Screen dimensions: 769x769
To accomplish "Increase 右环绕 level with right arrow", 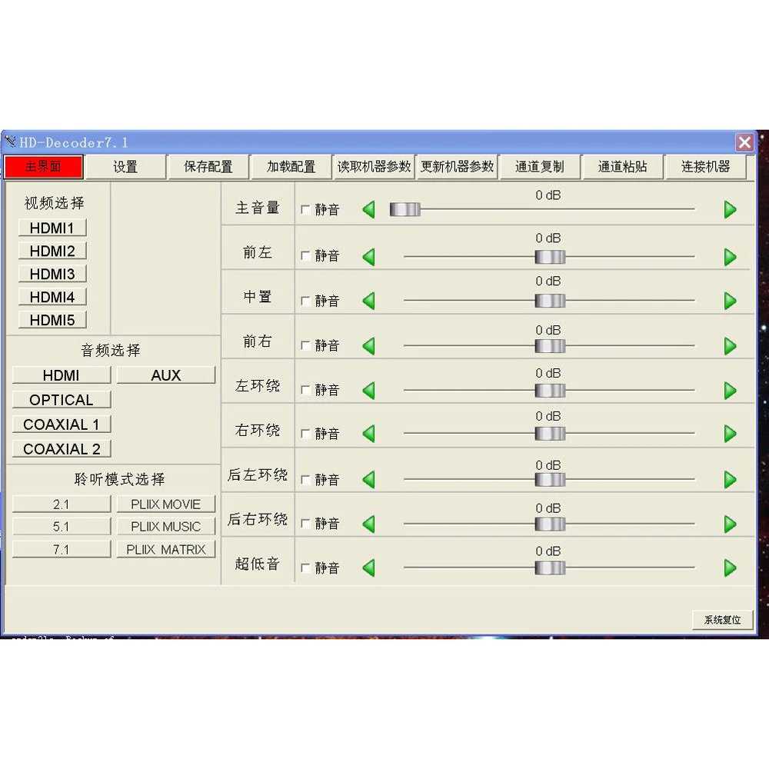I will tap(731, 434).
